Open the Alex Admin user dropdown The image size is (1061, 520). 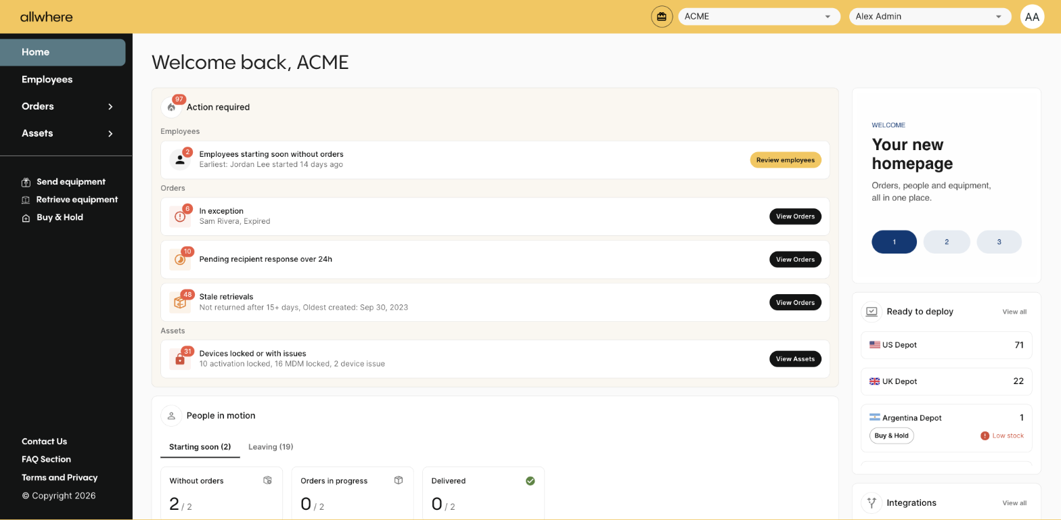tap(930, 16)
